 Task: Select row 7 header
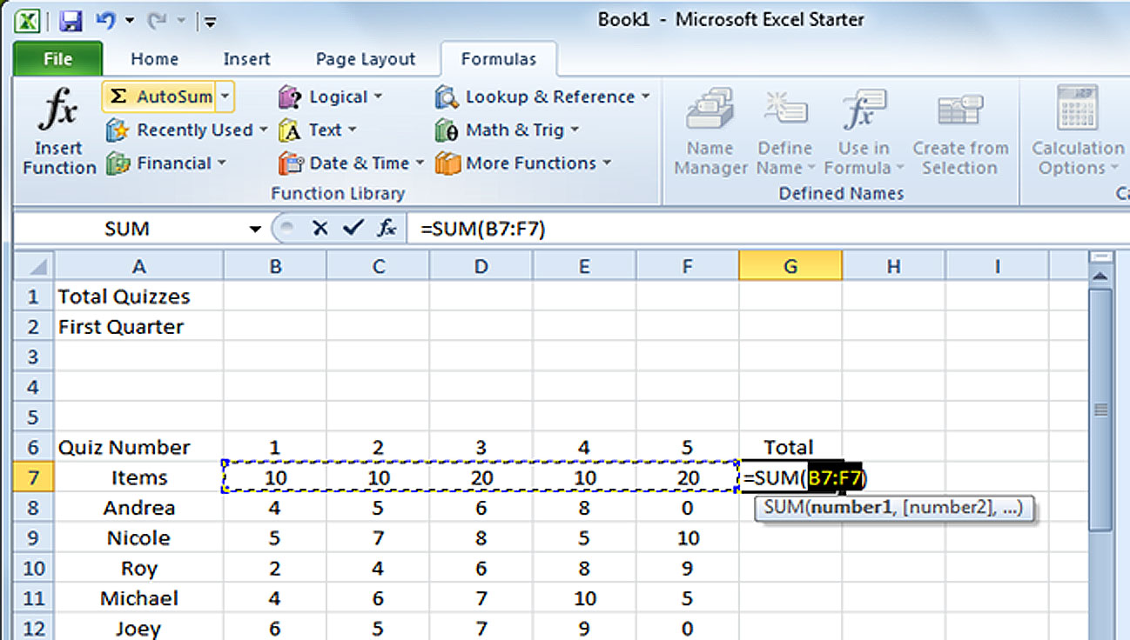35,477
